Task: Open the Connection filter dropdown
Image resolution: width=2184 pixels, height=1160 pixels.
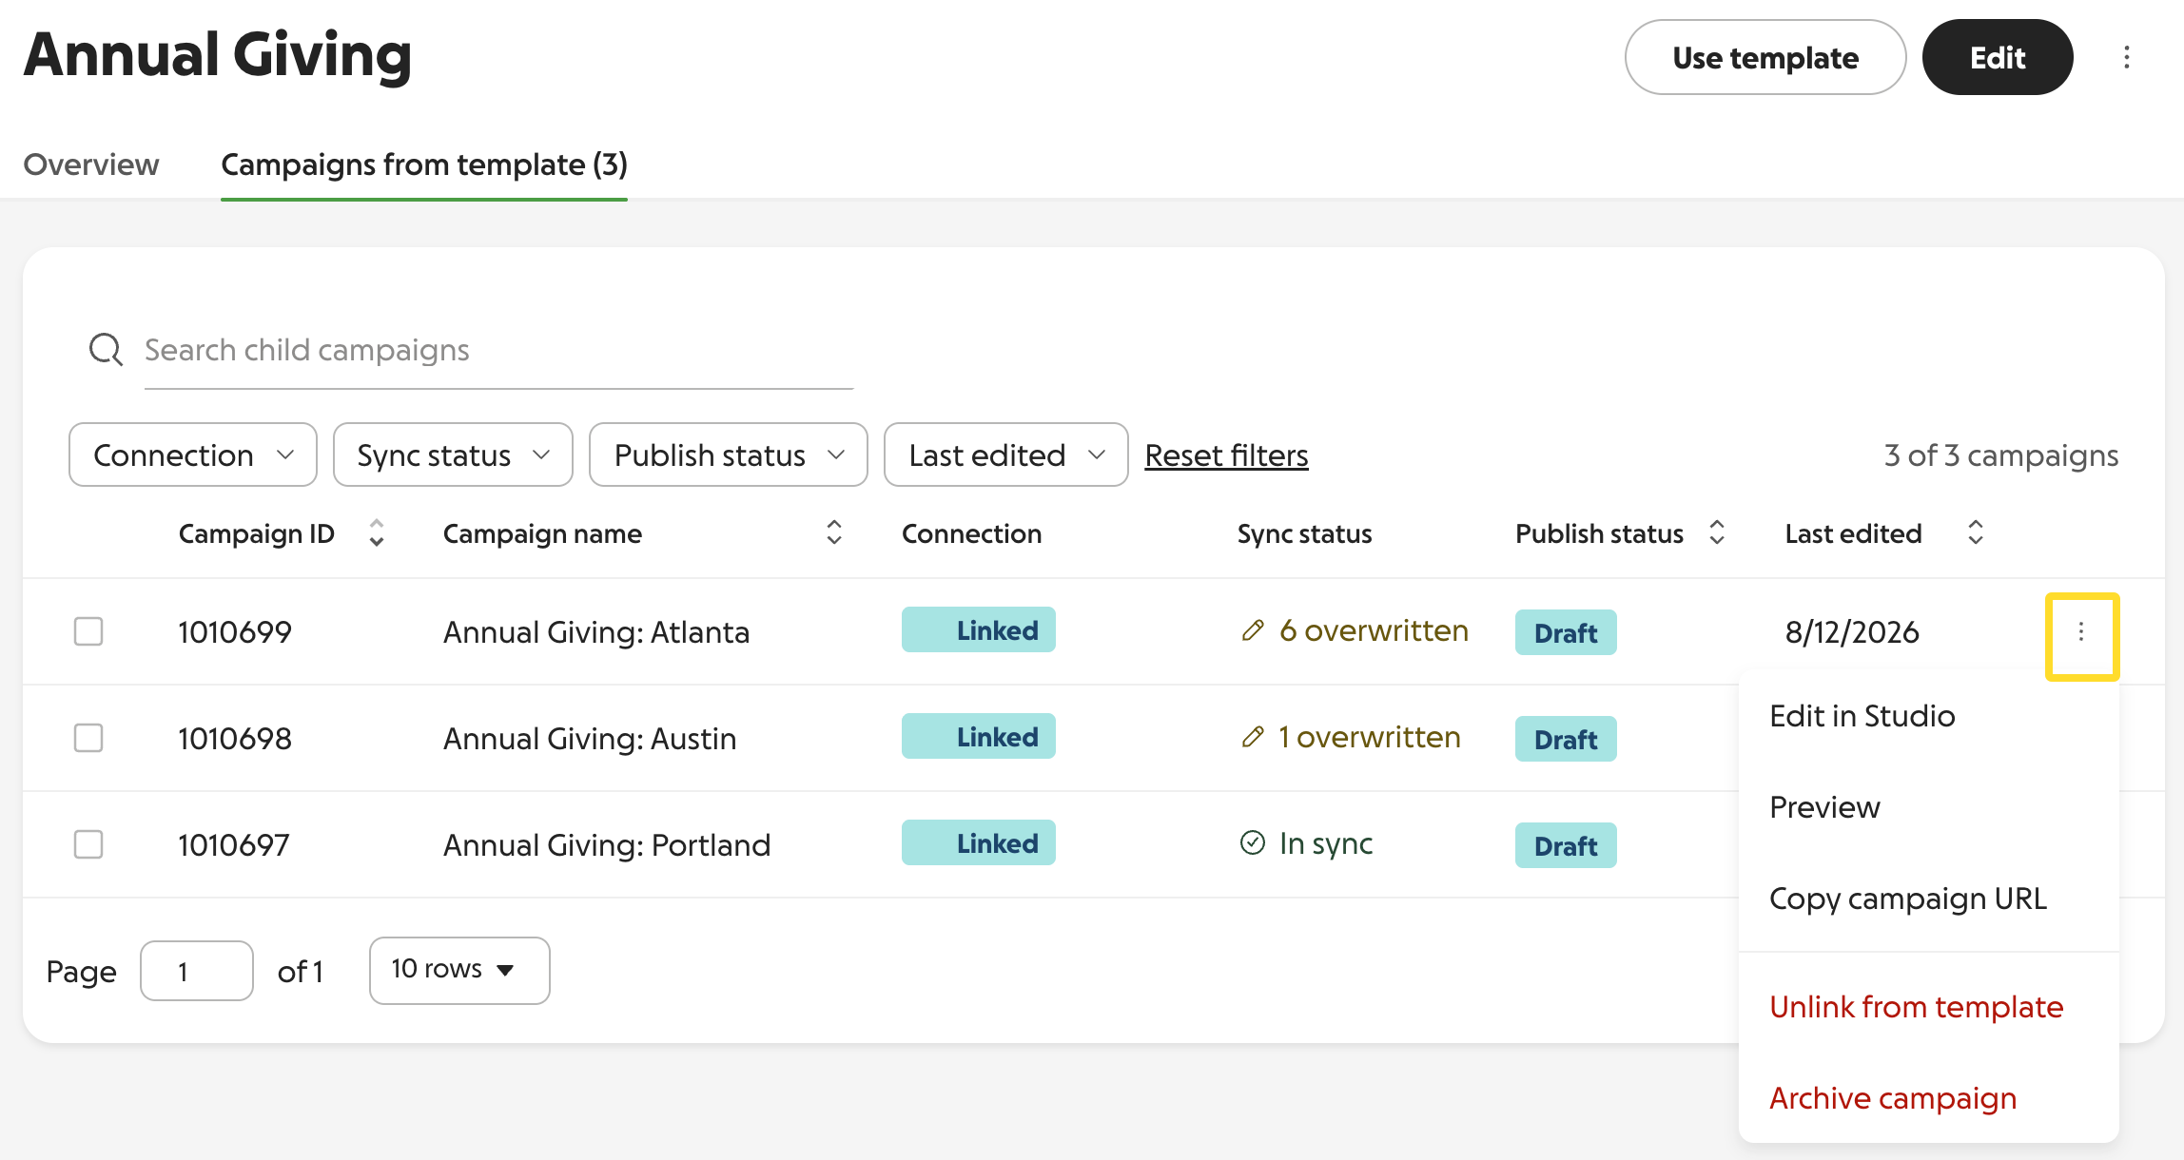Action: click(193, 454)
